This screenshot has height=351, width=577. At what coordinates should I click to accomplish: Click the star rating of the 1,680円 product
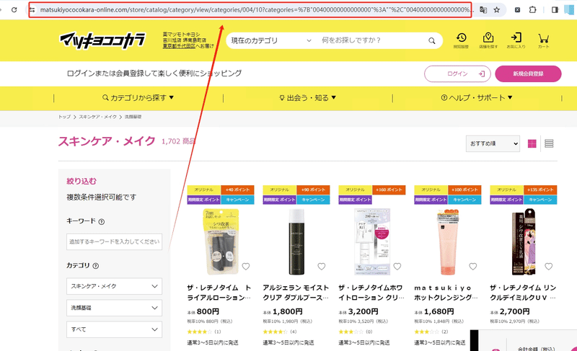tap(426, 332)
